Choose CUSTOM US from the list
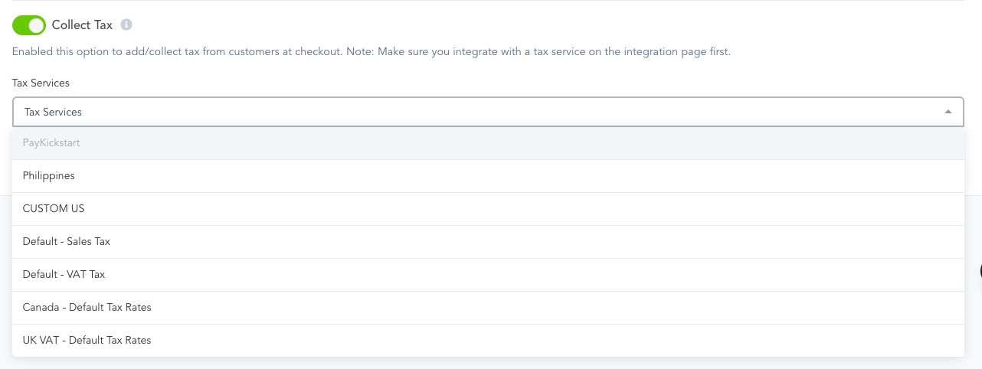Viewport: 982px width, 369px height. (x=488, y=209)
